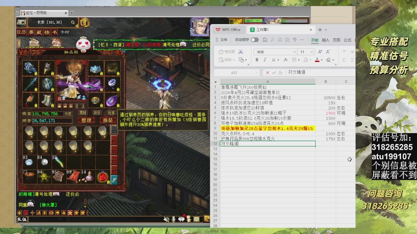Expand the eraser clear dropdown arrow
The width and height of the screenshot is (417, 234).
333,60
